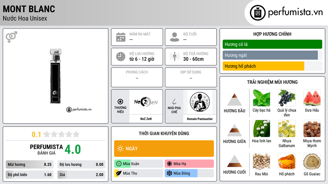Click the Nước Hoa Unisex subtitle
The width and height of the screenshot is (328, 184).
point(25,18)
